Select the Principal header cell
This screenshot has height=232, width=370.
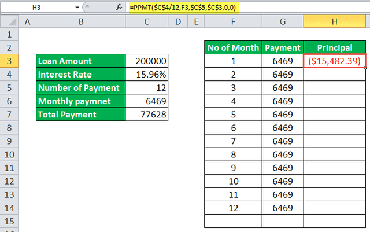[x=335, y=47]
